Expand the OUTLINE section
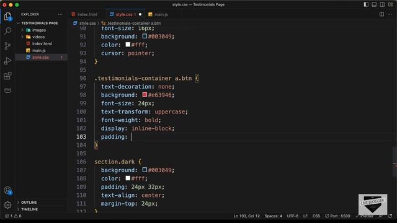 29,203
